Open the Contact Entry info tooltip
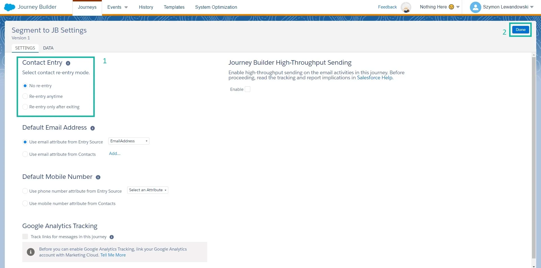This screenshot has width=541, height=268. tap(68, 63)
